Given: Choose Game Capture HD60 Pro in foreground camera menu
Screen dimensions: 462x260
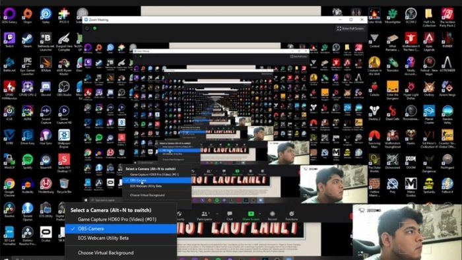Looking at the screenshot, I should pyautogui.click(x=121, y=219).
